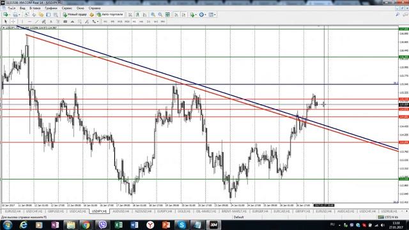The height and width of the screenshot is (230, 409).
Task: Switch to the BRENT-MAR17,H1 chart tab
Action: point(234,211)
